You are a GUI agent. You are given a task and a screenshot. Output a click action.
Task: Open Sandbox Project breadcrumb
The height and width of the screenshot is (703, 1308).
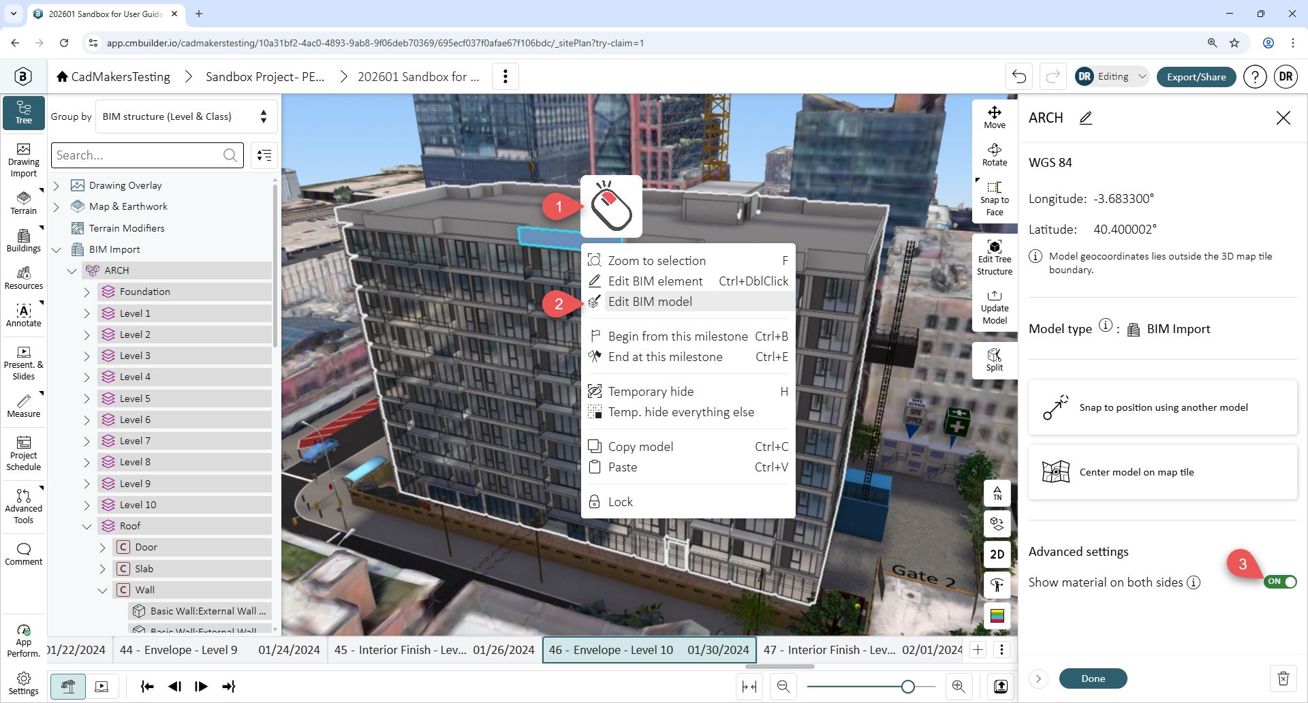[x=265, y=76]
